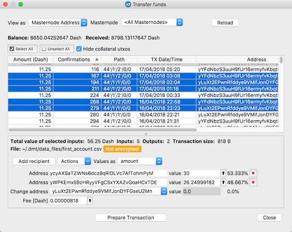This screenshot has height=232, width=292.
Task: Remove recipient ycyAXSaTZWNs6dcz8qRiDLVc7AfTohmPyM with red X
Action: [x=253, y=173]
